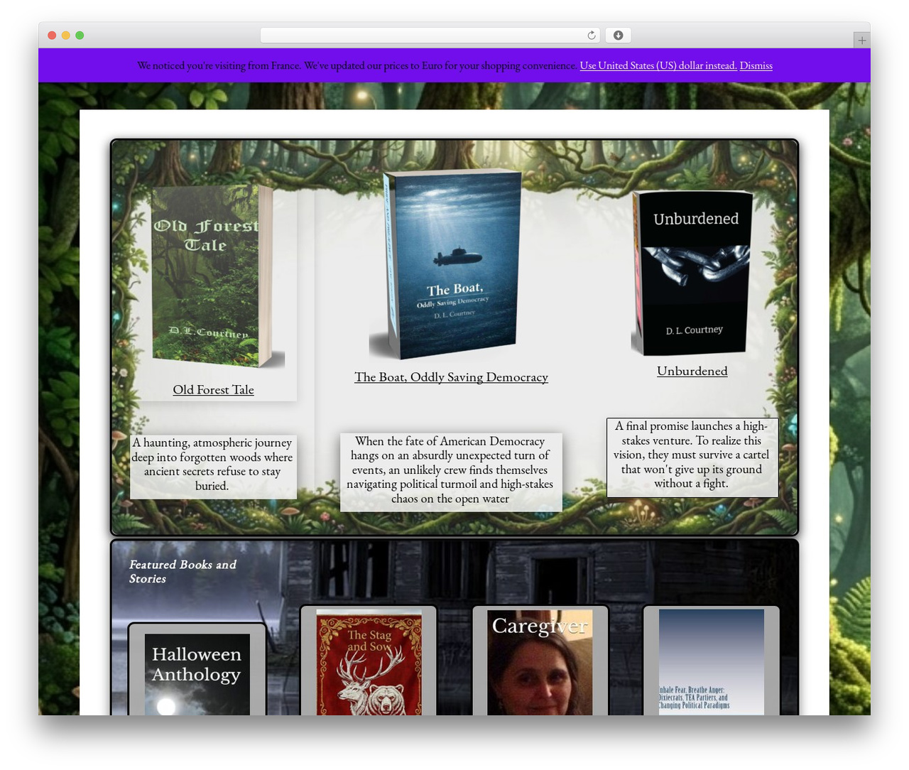Click the browser download icon
Screen dimensions: 909x770
(x=618, y=36)
